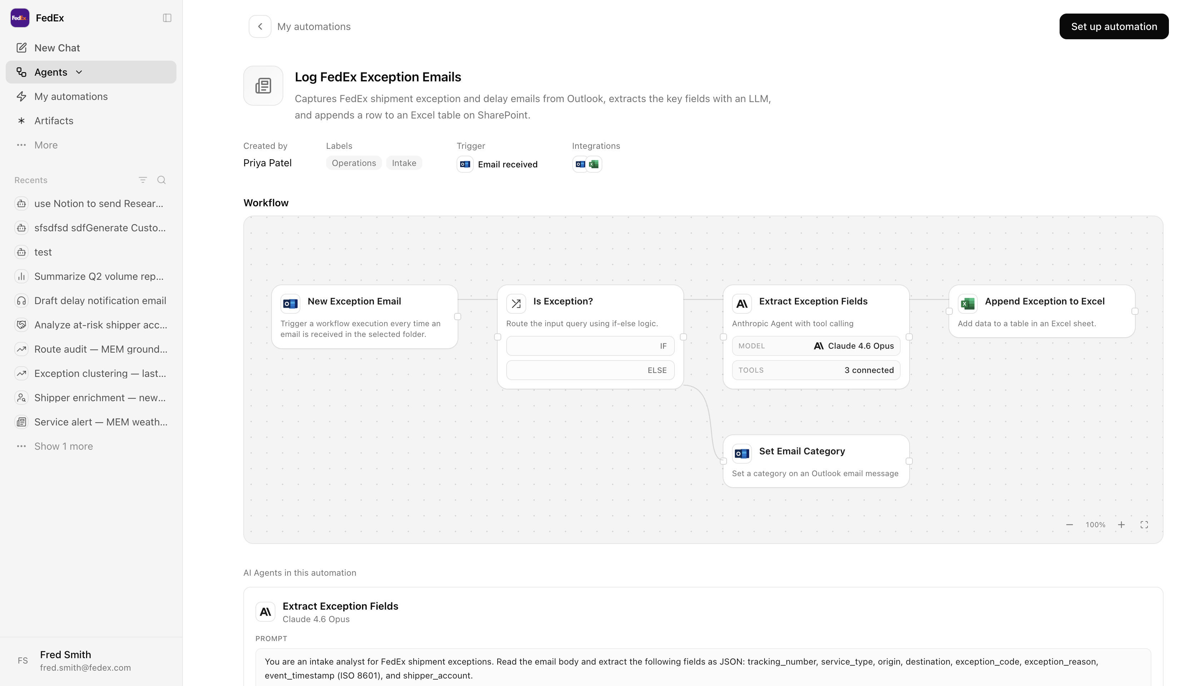This screenshot has width=1200, height=686.
Task: Click the Excel integration icon
Action: pos(594,164)
